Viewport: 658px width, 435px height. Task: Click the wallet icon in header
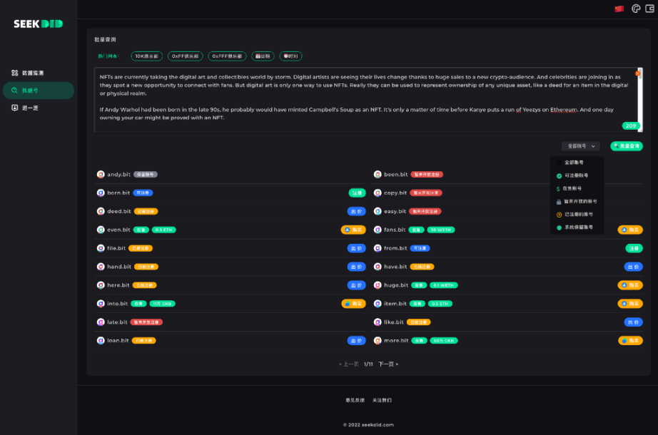(650, 9)
